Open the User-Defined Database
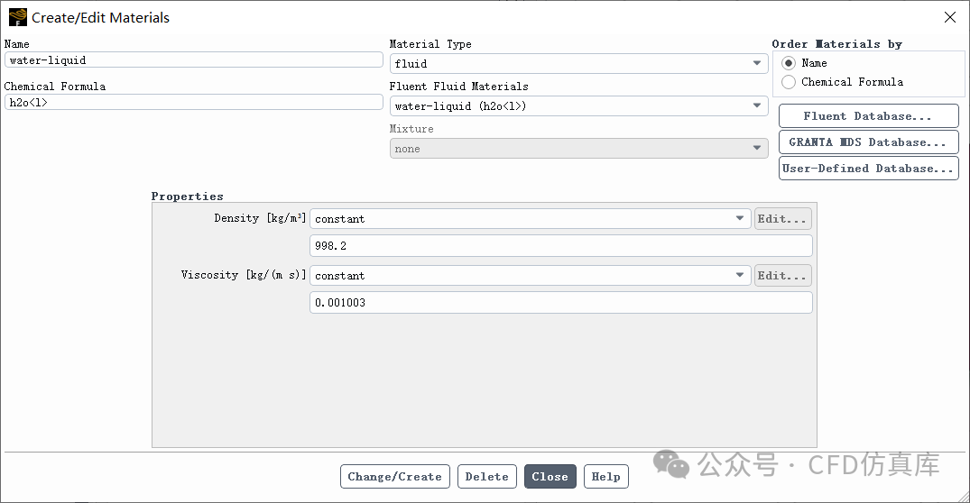The width and height of the screenshot is (970, 503). pos(869,168)
